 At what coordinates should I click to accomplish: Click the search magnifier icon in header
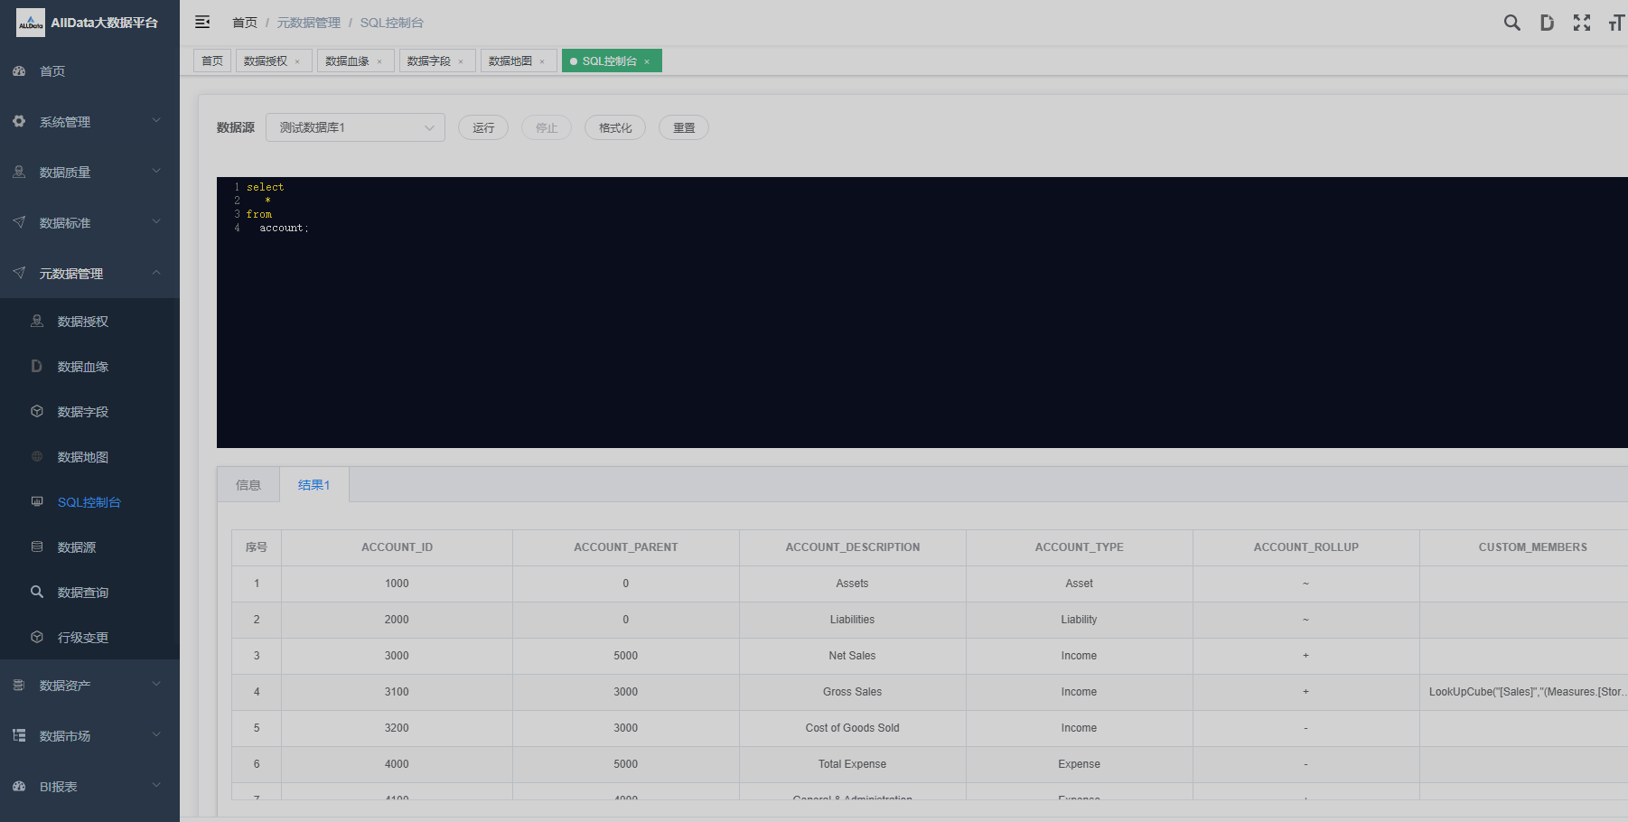[x=1511, y=23]
